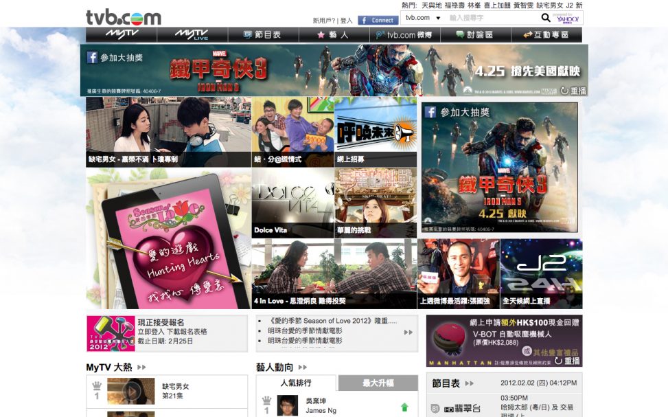The width and height of the screenshot is (668, 417).
Task: Open J2 全天候網上直播 thumbnail
Action: 541,273
